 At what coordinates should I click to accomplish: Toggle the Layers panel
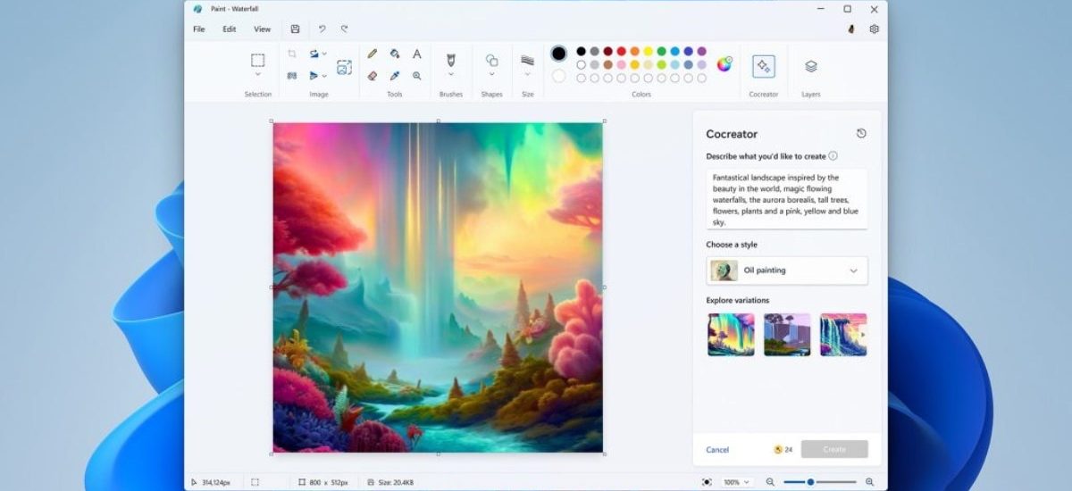(810, 66)
